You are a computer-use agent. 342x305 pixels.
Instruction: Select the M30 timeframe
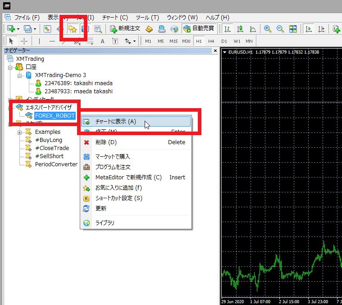coord(186,41)
